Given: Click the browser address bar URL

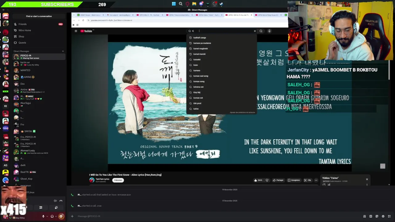Looking at the screenshot, I should [111, 20].
